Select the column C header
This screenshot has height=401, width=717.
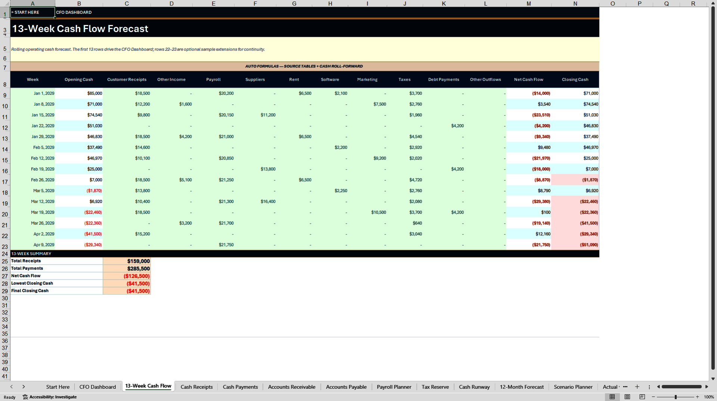coord(127,3)
